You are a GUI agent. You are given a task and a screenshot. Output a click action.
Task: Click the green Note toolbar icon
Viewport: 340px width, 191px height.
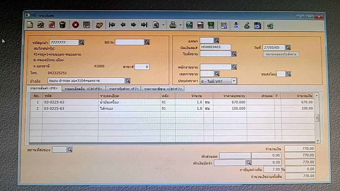coord(189,25)
